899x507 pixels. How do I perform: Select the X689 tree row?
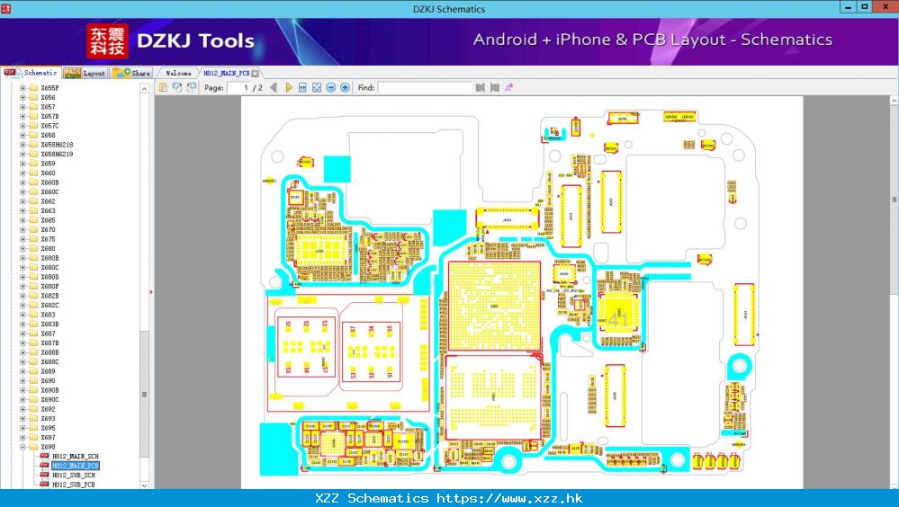click(x=49, y=371)
